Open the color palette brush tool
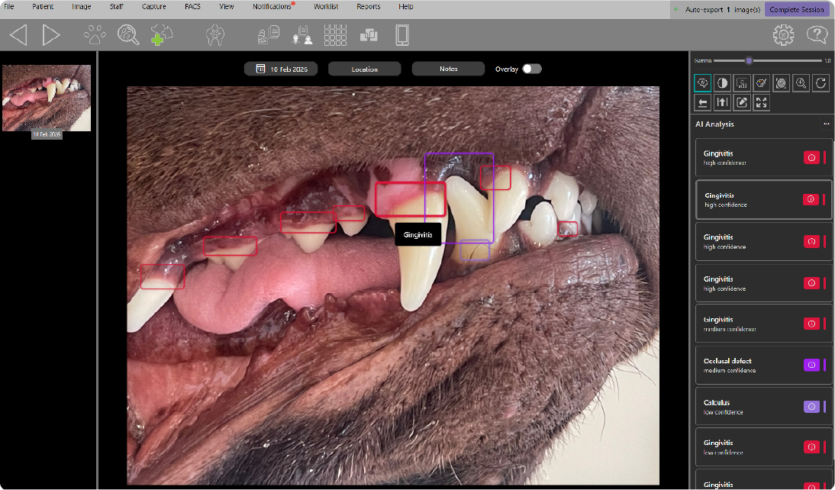Image resolution: width=835 pixels, height=490 pixels. coord(762,83)
